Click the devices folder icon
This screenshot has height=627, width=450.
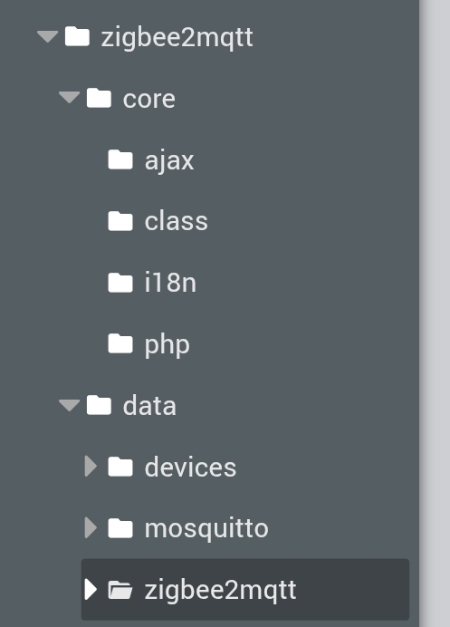(x=120, y=467)
